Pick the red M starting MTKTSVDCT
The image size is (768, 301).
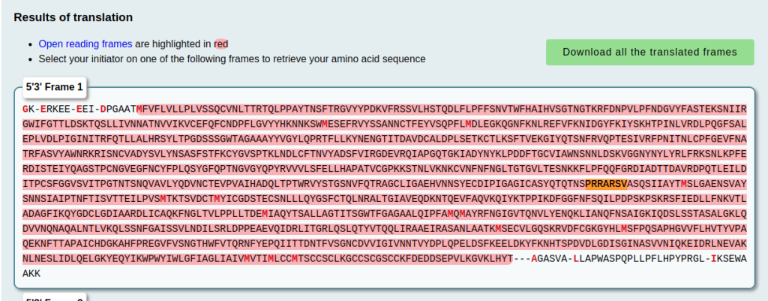[163, 200]
